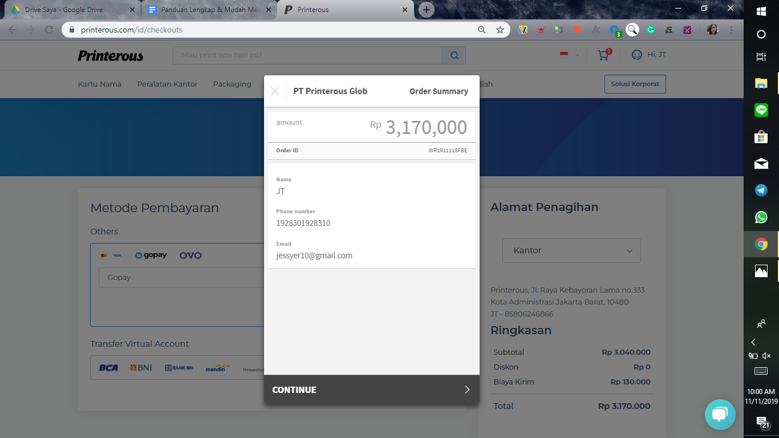Click the email jessyer10@gmail.com
Viewport: 779px width, 438px height.
coord(314,255)
